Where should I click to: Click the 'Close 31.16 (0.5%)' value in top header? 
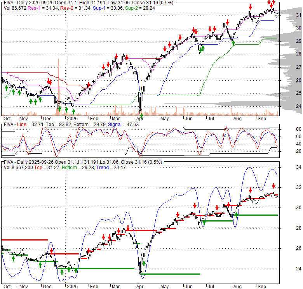tap(153, 3)
